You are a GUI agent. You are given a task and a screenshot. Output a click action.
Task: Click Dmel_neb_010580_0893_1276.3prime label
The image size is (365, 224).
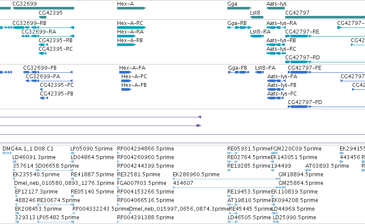pyautogui.click(x=64, y=183)
